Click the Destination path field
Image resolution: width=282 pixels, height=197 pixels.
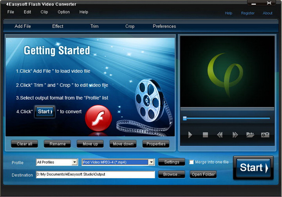coord(95,175)
